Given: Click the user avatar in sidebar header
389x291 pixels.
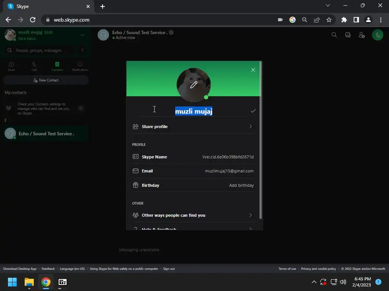Looking at the screenshot, I should (x=10, y=35).
